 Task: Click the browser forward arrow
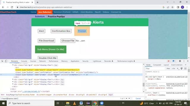7,7
